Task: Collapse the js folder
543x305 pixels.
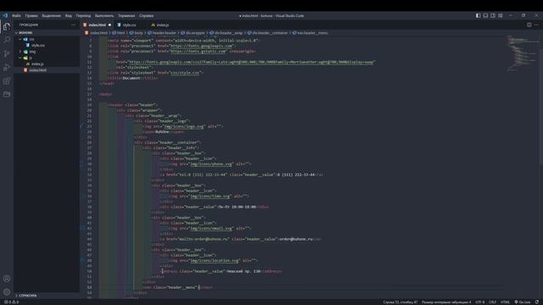Action: (x=20, y=58)
